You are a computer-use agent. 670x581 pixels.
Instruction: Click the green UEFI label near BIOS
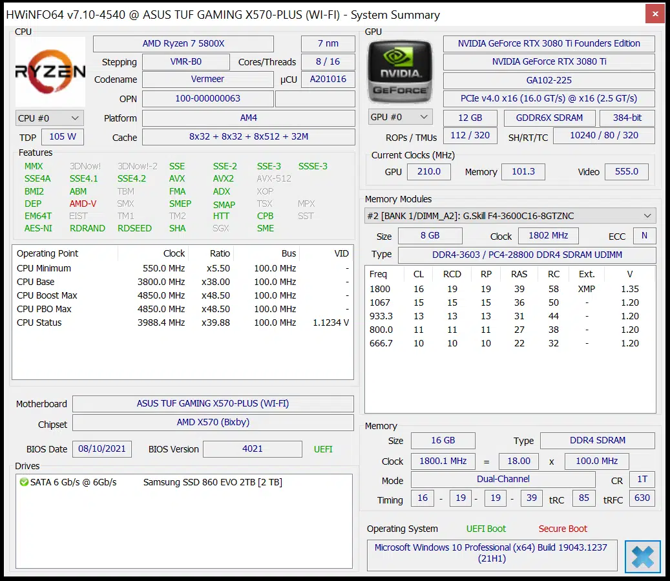tap(323, 449)
